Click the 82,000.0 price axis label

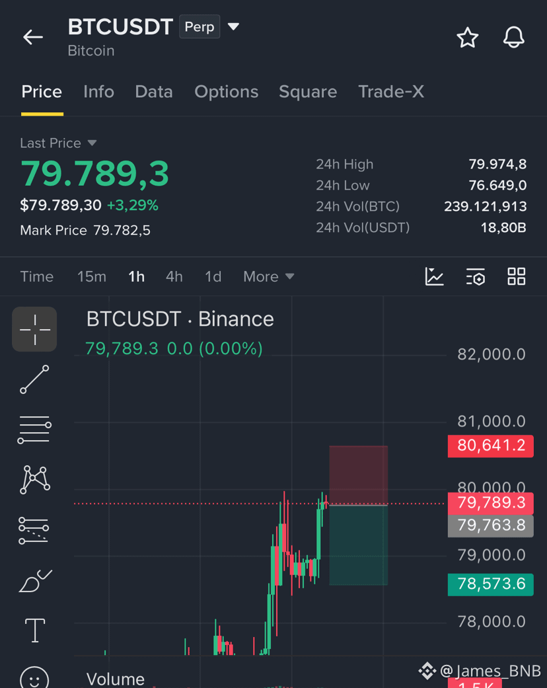492,354
